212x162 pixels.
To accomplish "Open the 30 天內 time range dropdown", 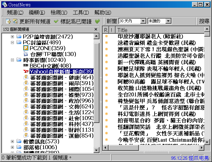I will coord(143,21).
